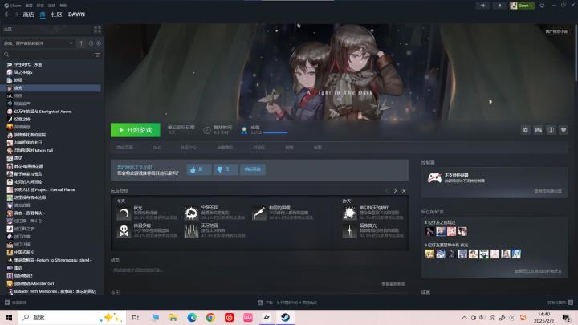Screen dimensions: 578x325
Task: Switch library to grid view icon
Action: (97, 29)
